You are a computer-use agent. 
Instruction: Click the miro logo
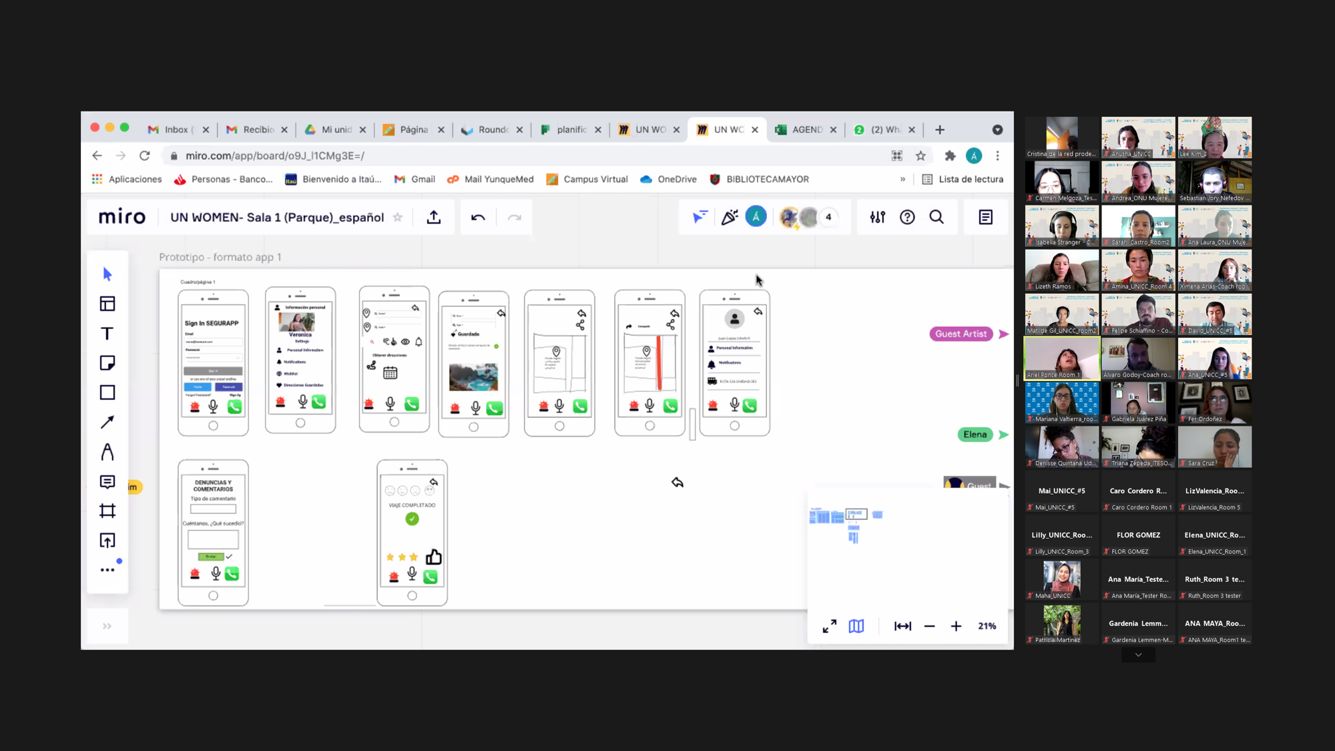[x=121, y=217]
